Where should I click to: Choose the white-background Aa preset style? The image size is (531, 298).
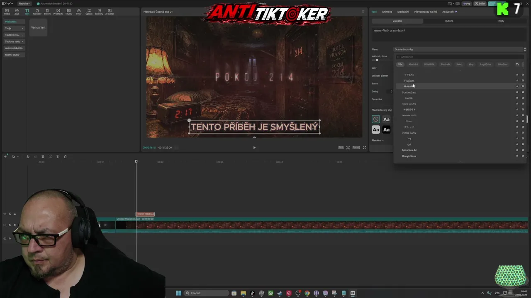(376, 130)
